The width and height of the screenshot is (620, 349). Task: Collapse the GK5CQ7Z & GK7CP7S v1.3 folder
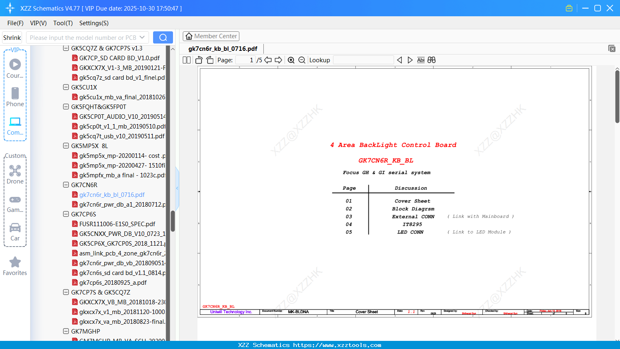pyautogui.click(x=66, y=48)
